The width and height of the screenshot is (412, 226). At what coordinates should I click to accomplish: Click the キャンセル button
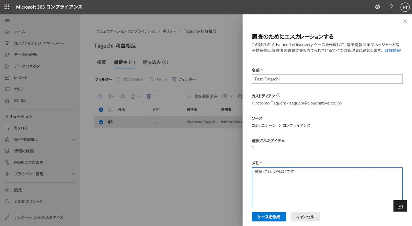tap(305, 217)
